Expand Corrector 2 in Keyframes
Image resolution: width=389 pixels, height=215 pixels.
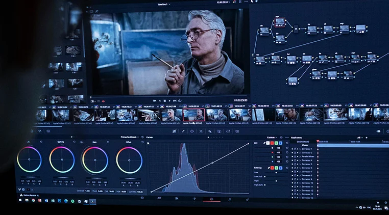300,152
